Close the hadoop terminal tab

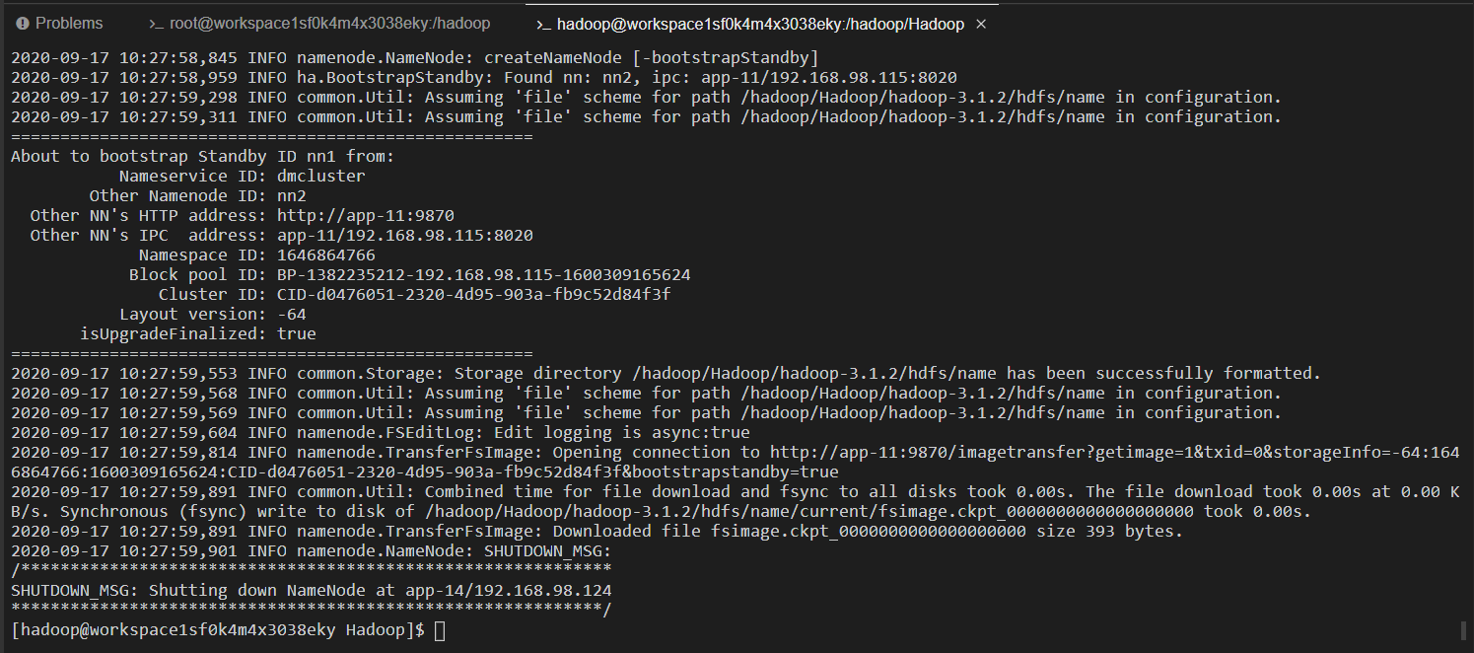pyautogui.click(x=981, y=24)
